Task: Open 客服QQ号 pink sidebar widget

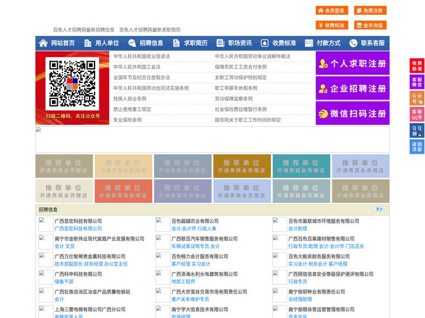Action: coord(417,114)
